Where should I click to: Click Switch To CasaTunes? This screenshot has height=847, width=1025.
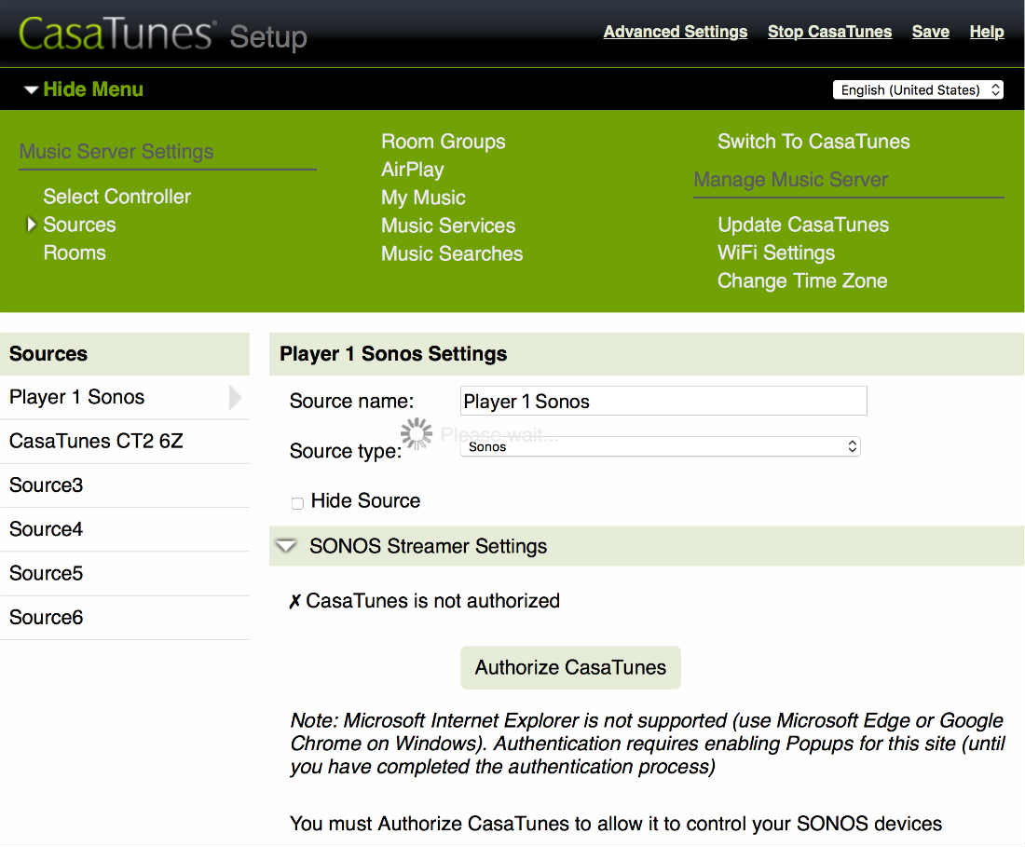(x=813, y=142)
